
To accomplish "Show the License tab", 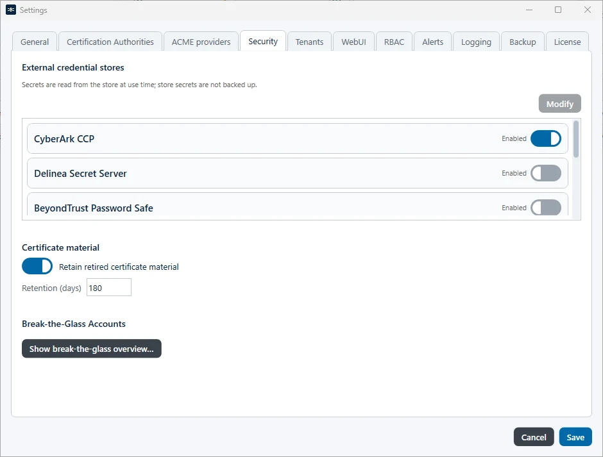I will point(567,42).
